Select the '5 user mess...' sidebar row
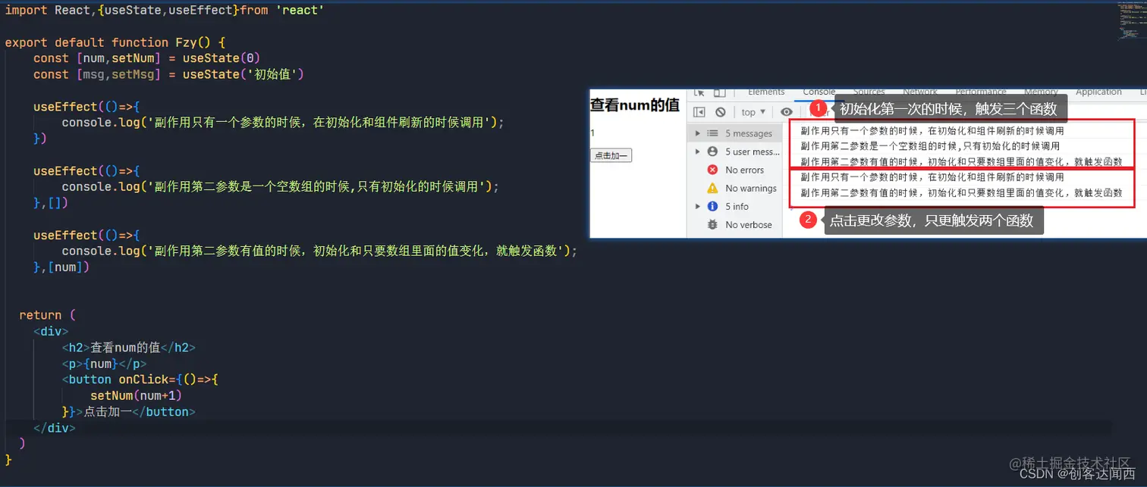 click(734, 151)
